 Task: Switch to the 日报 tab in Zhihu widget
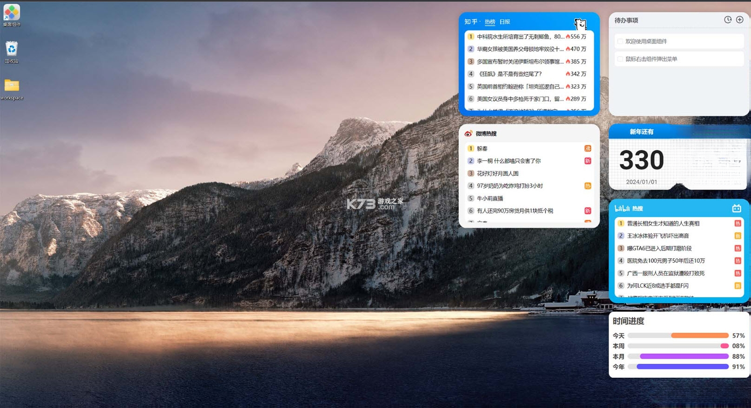point(505,22)
